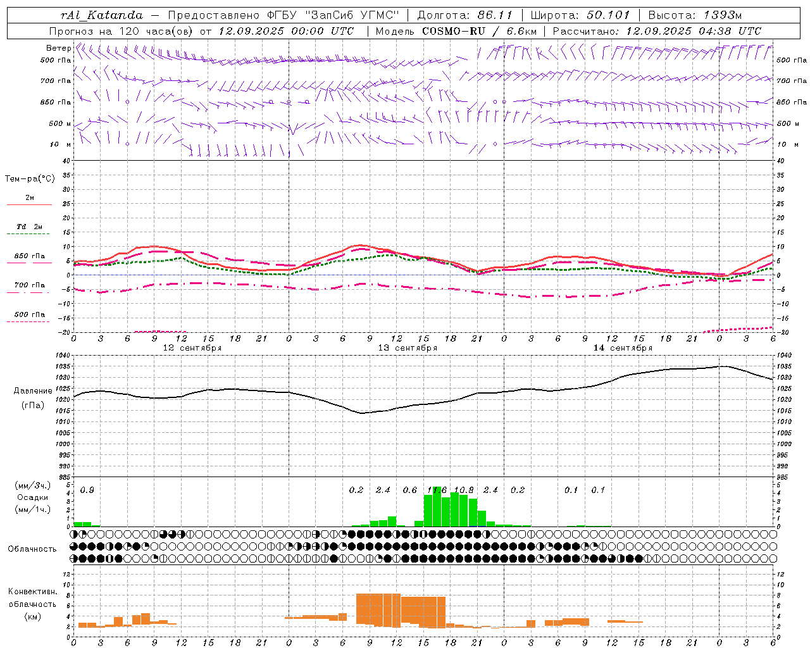
Task: Click the Облачность row label
Action: pos(32,549)
